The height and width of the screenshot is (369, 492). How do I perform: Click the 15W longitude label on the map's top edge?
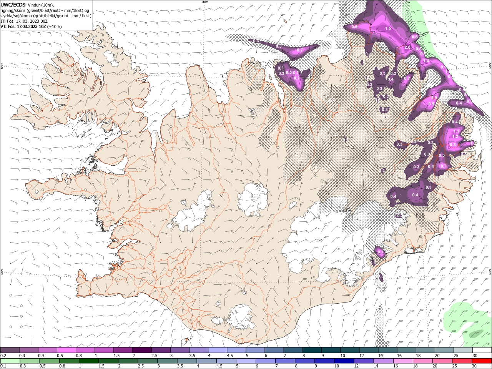point(407,2)
